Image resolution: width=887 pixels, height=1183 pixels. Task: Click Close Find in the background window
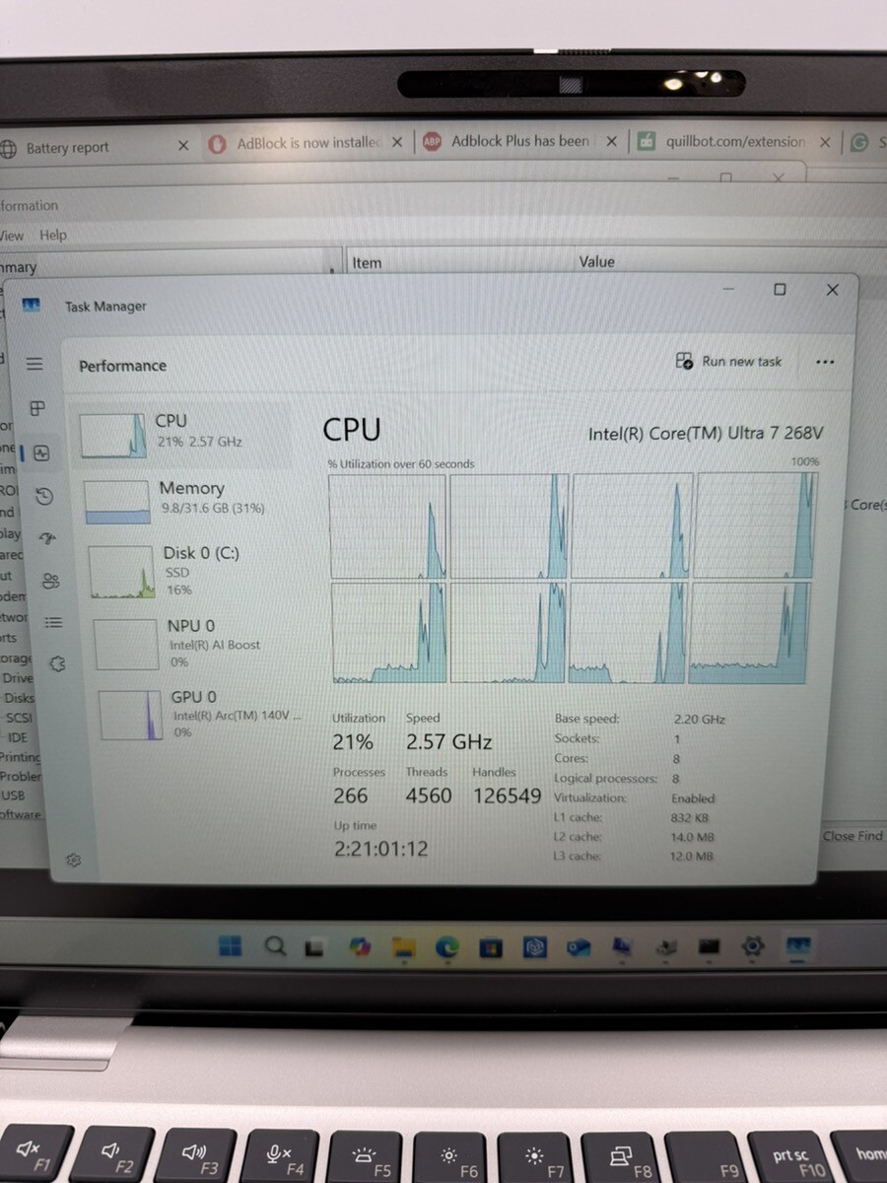click(853, 836)
